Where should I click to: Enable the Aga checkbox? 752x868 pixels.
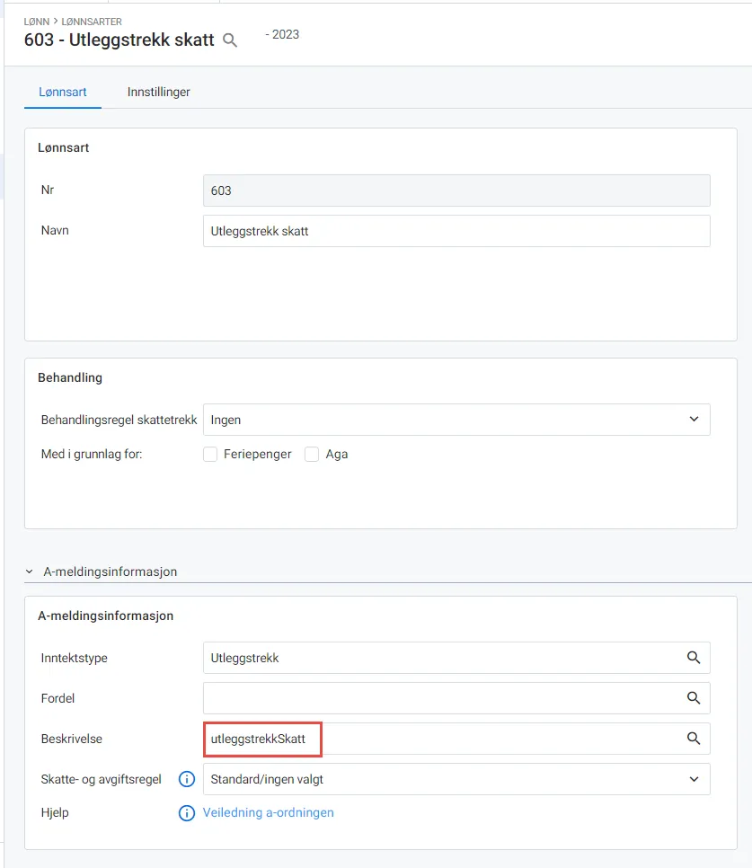click(x=311, y=454)
